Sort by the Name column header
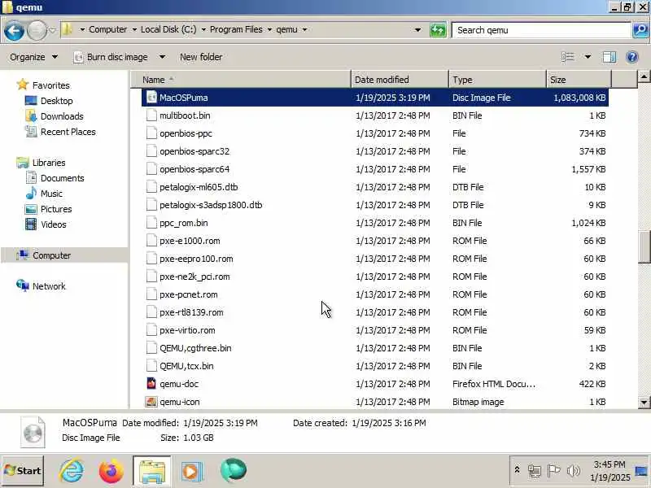 241,80
